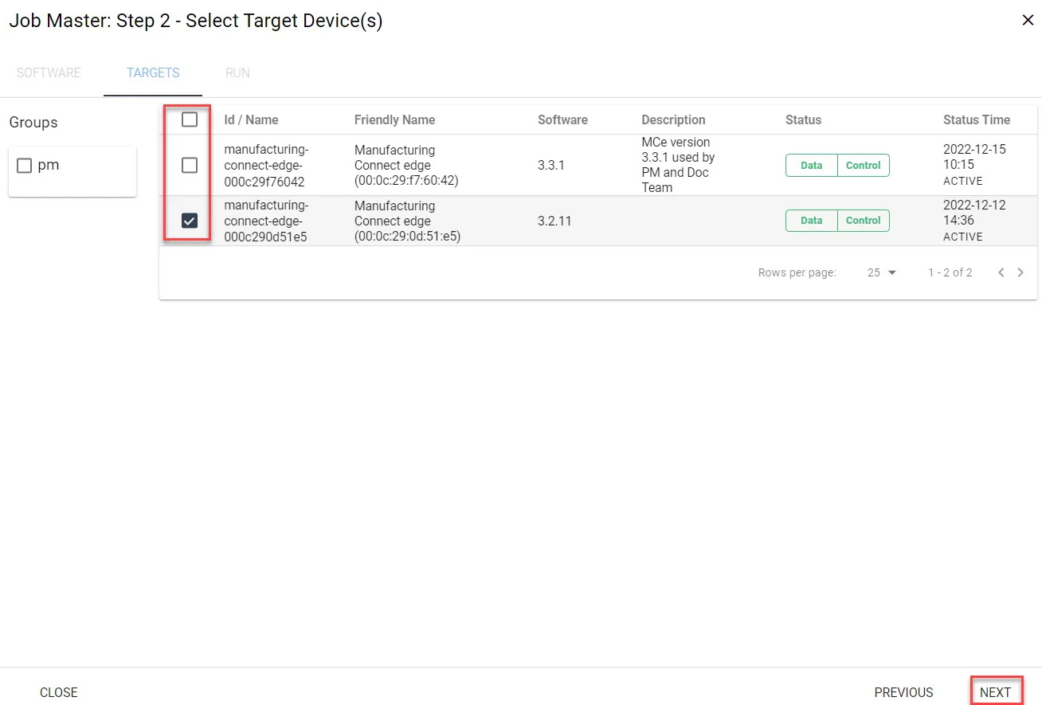Image resolution: width=1042 pixels, height=705 pixels.
Task: Click the Groups heading
Action: [x=33, y=123]
